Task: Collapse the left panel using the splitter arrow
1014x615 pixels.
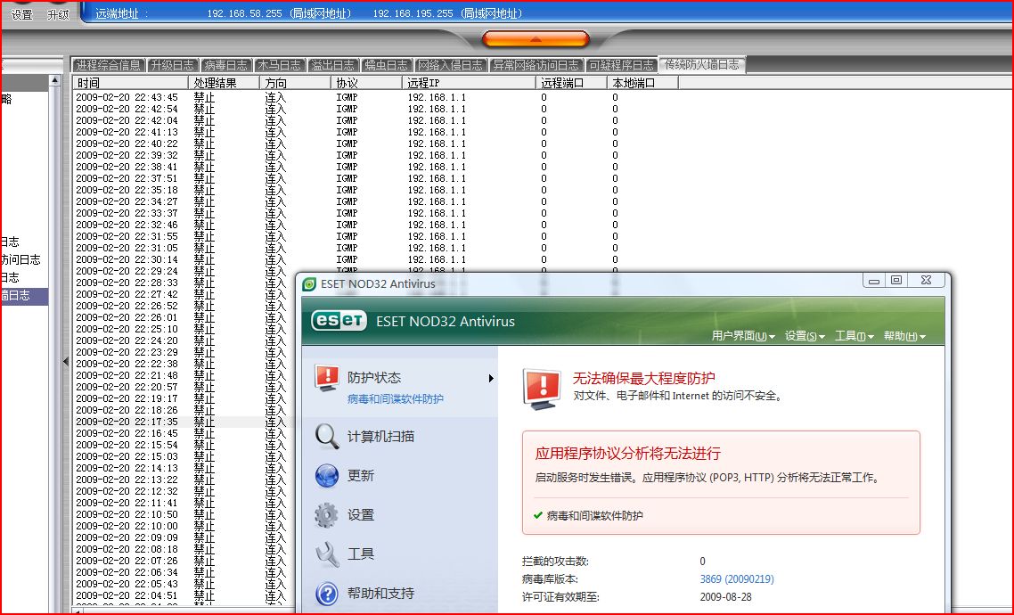Action: (65, 362)
